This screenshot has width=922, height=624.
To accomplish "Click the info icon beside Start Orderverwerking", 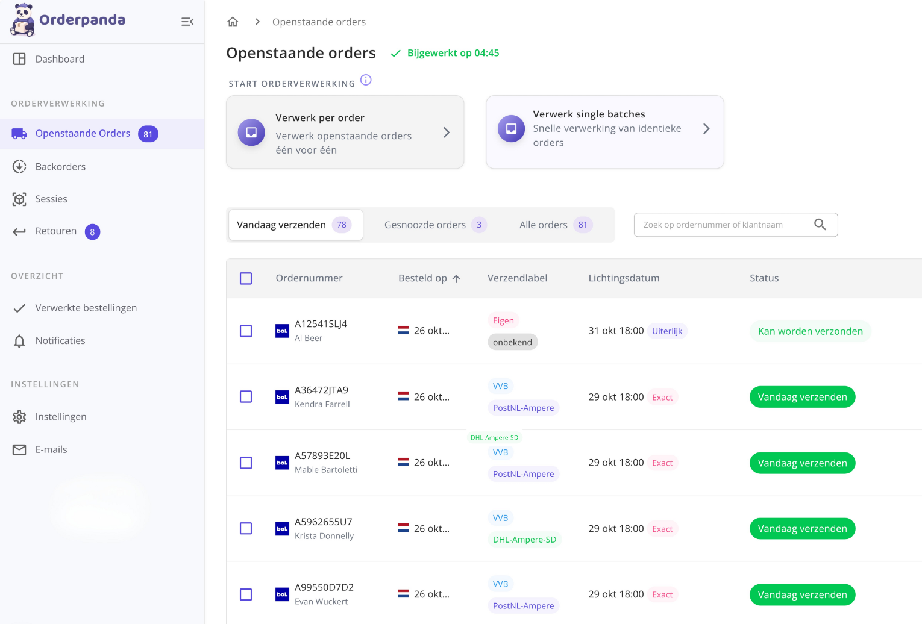I will pyautogui.click(x=366, y=80).
